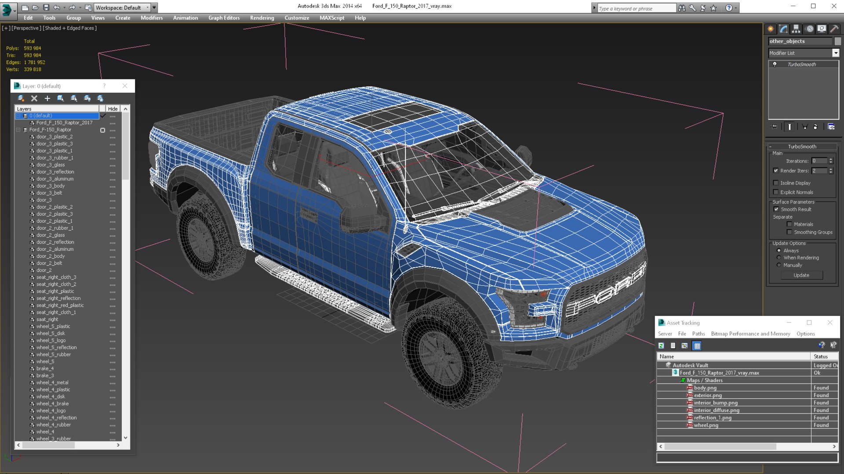Screen dimensions: 844x474
Task: Select the Always update radio button
Action: click(779, 250)
